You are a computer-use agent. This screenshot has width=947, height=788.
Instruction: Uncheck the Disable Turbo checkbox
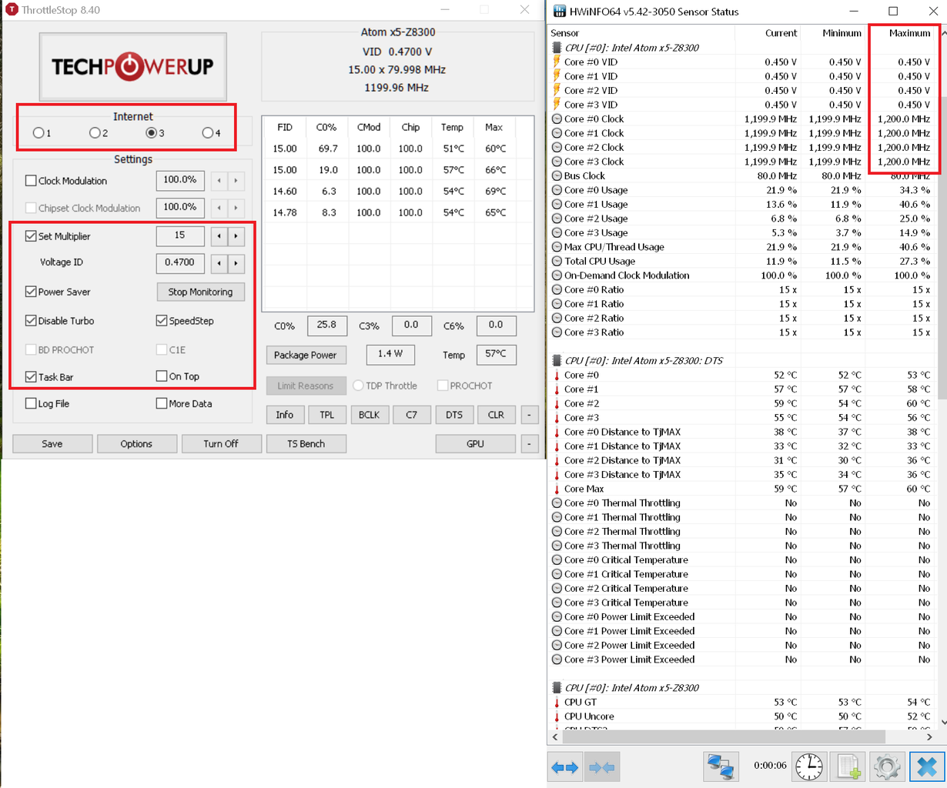pyautogui.click(x=32, y=321)
